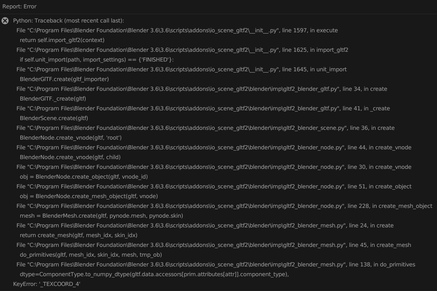Select the gltf2_blender_gltf.py line 34 entry
The height and width of the screenshot is (291, 437).
click(x=202, y=89)
